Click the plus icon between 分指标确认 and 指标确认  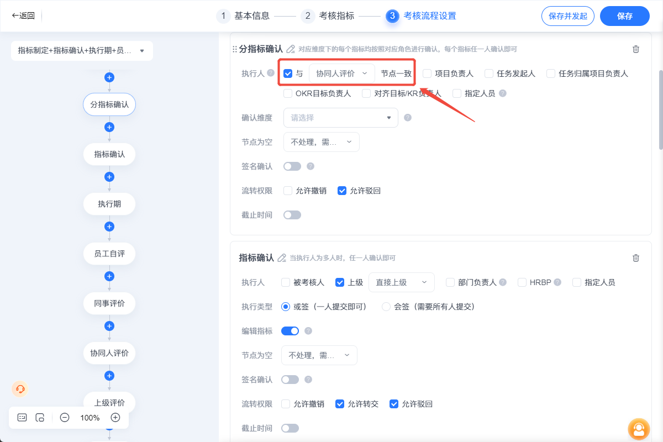[109, 127]
